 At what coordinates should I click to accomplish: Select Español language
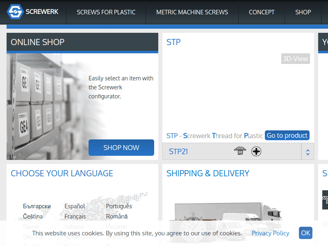tap(75, 206)
